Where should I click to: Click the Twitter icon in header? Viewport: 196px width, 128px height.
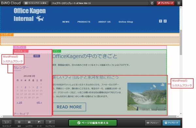coord(160,21)
